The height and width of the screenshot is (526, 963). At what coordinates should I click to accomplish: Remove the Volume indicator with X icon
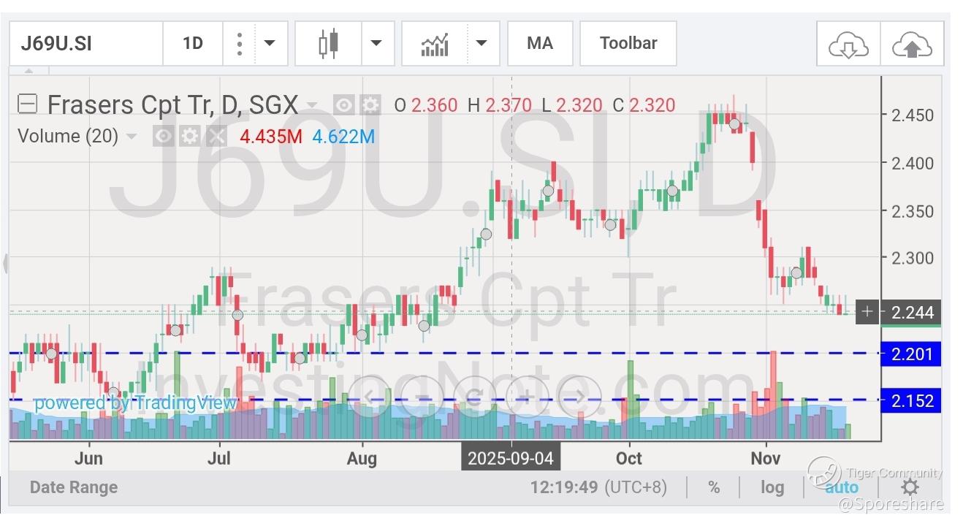216,136
